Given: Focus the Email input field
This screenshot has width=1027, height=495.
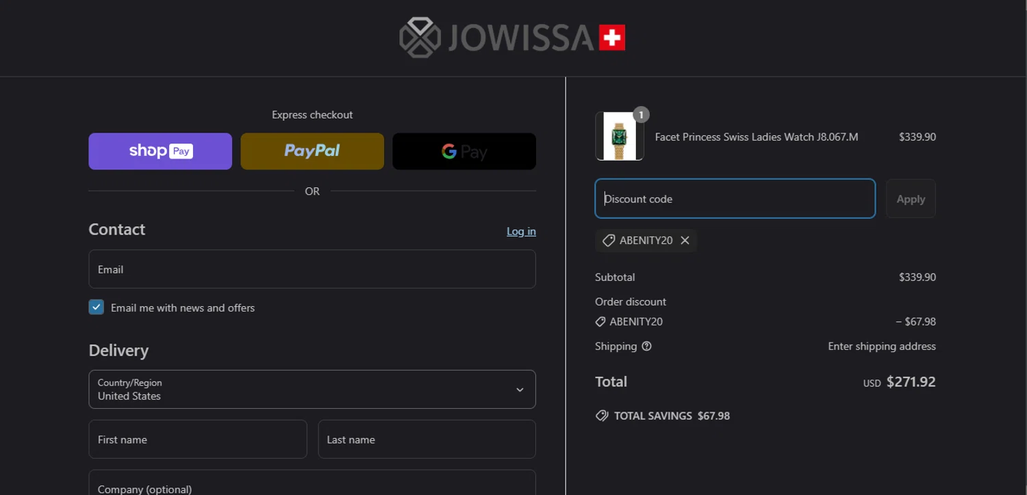Looking at the screenshot, I should coord(312,269).
